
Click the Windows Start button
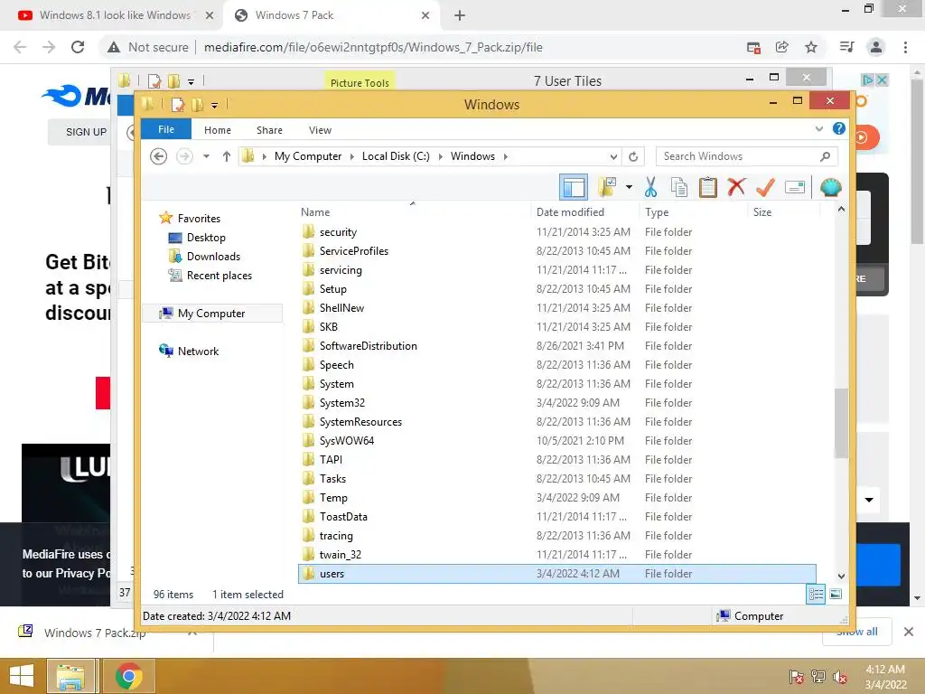click(x=22, y=676)
